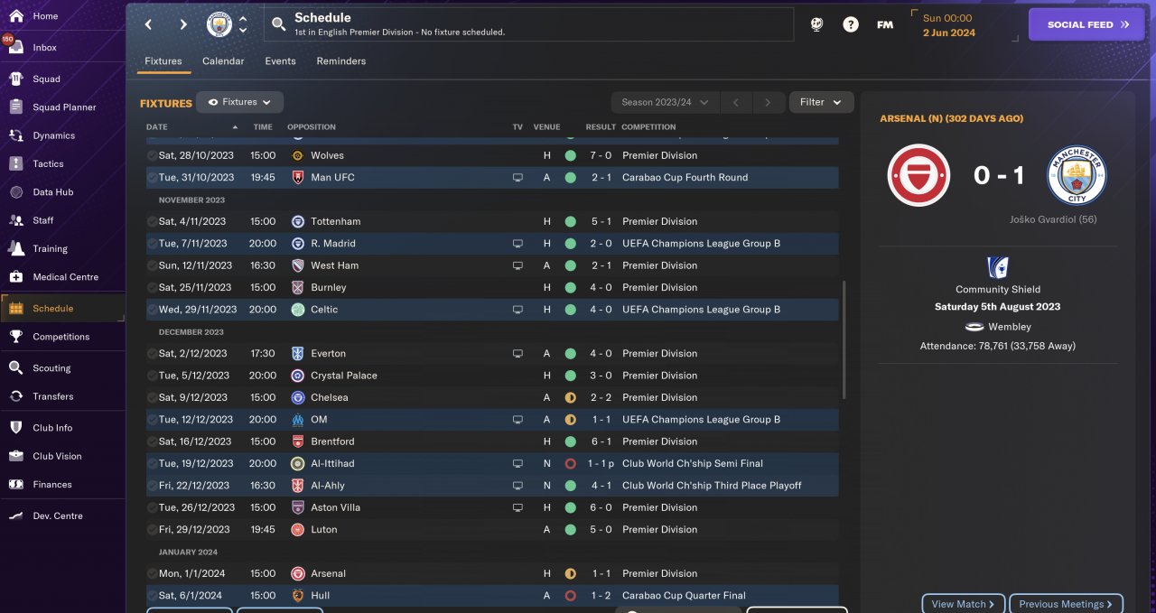The image size is (1156, 613).
Task: Open the Inbox with notification badge
Action: 44,48
